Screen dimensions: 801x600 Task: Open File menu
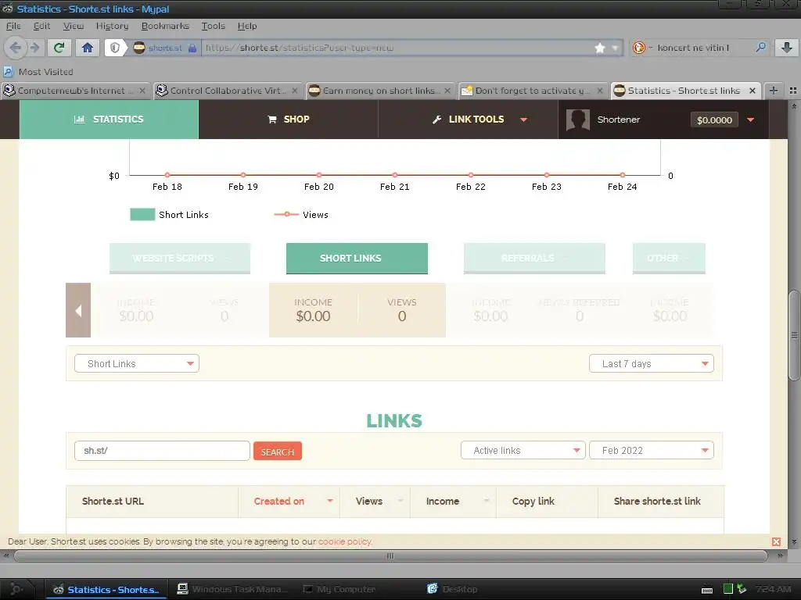click(x=13, y=26)
